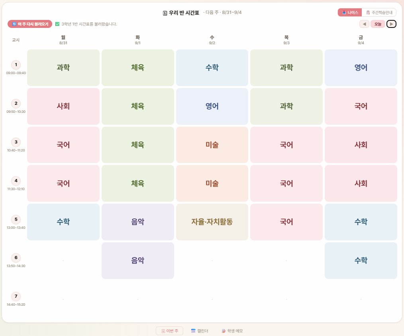Viewport: 404px width, 336px height.
Task: Open Tuesday period 5 음악 cell
Action: [x=137, y=222]
